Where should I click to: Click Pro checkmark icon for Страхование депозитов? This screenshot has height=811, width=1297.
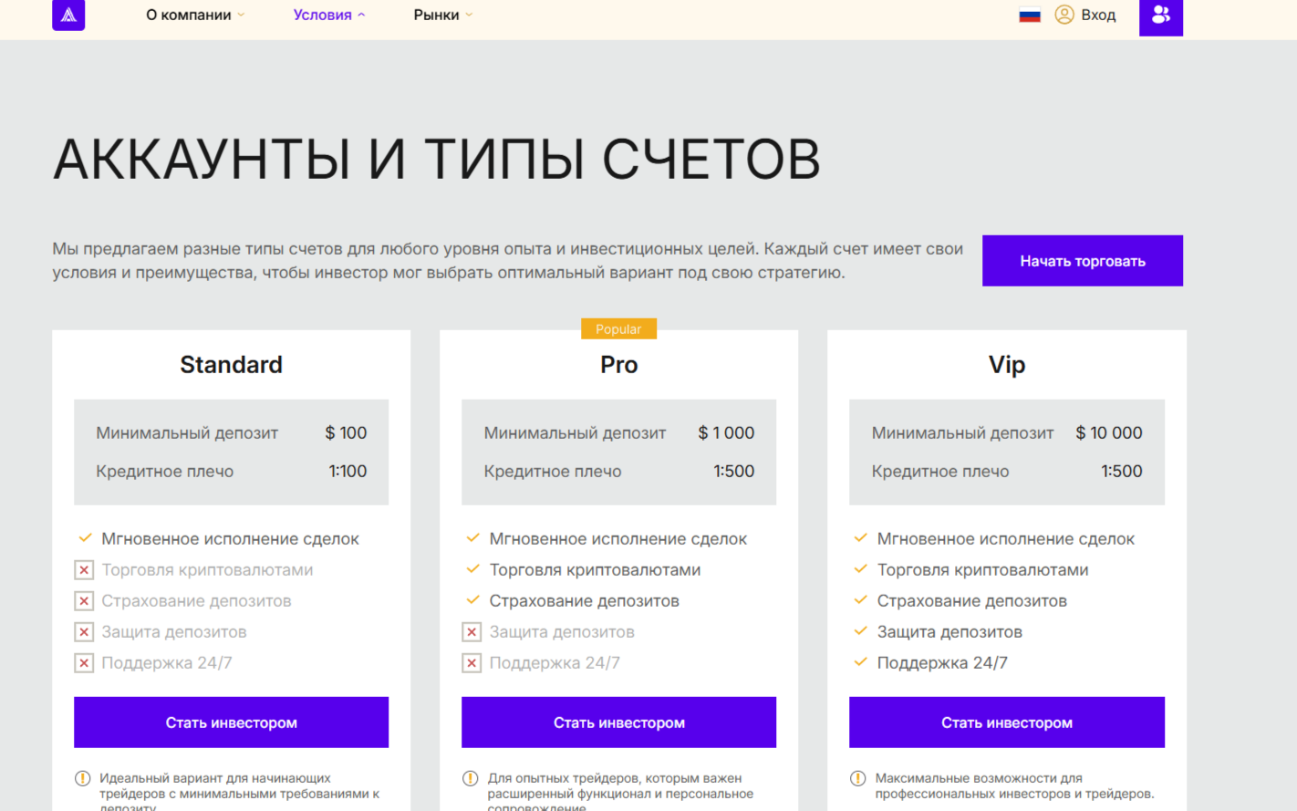coord(472,600)
